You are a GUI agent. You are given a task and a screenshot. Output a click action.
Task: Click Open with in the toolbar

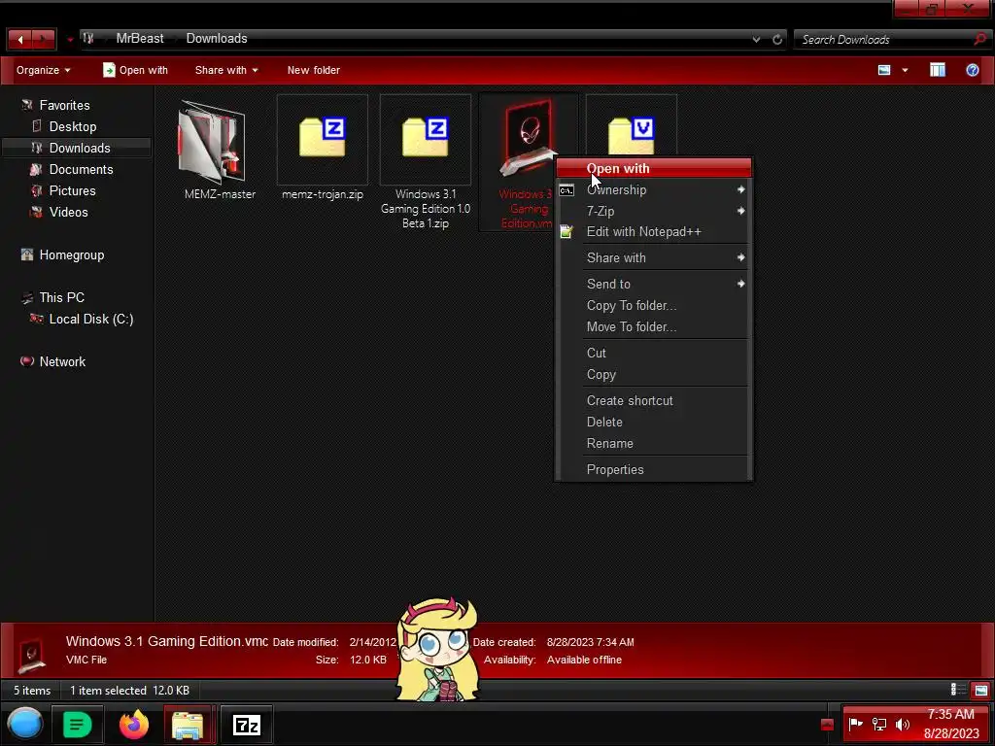[135, 70]
